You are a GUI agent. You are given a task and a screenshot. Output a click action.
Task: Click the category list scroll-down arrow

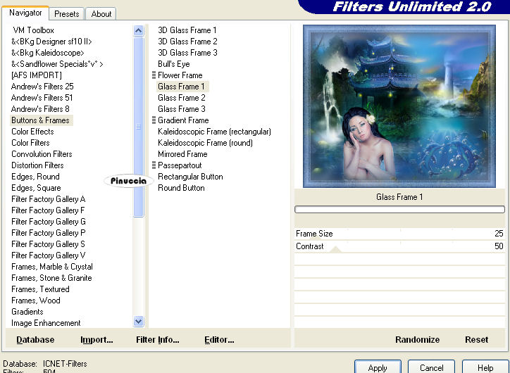pyautogui.click(x=138, y=322)
